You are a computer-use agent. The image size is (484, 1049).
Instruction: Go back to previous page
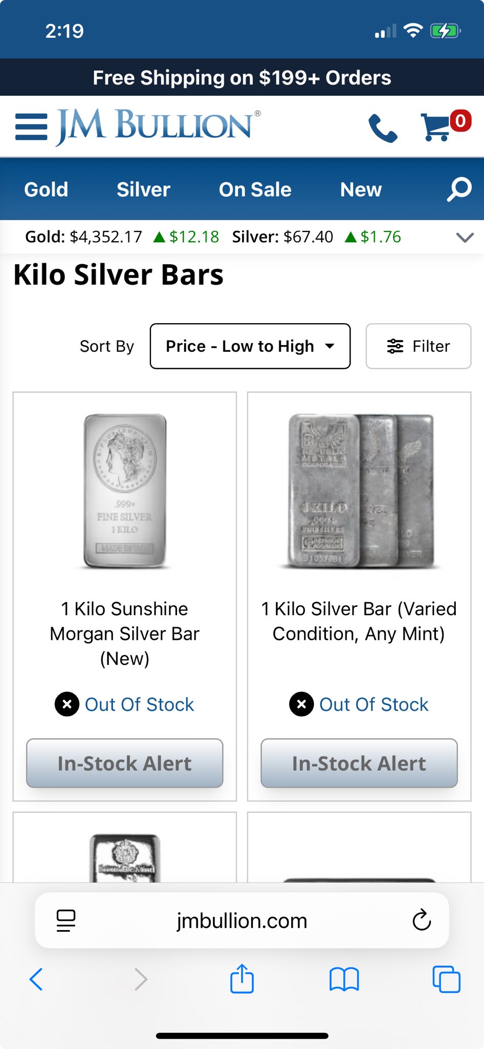click(36, 979)
